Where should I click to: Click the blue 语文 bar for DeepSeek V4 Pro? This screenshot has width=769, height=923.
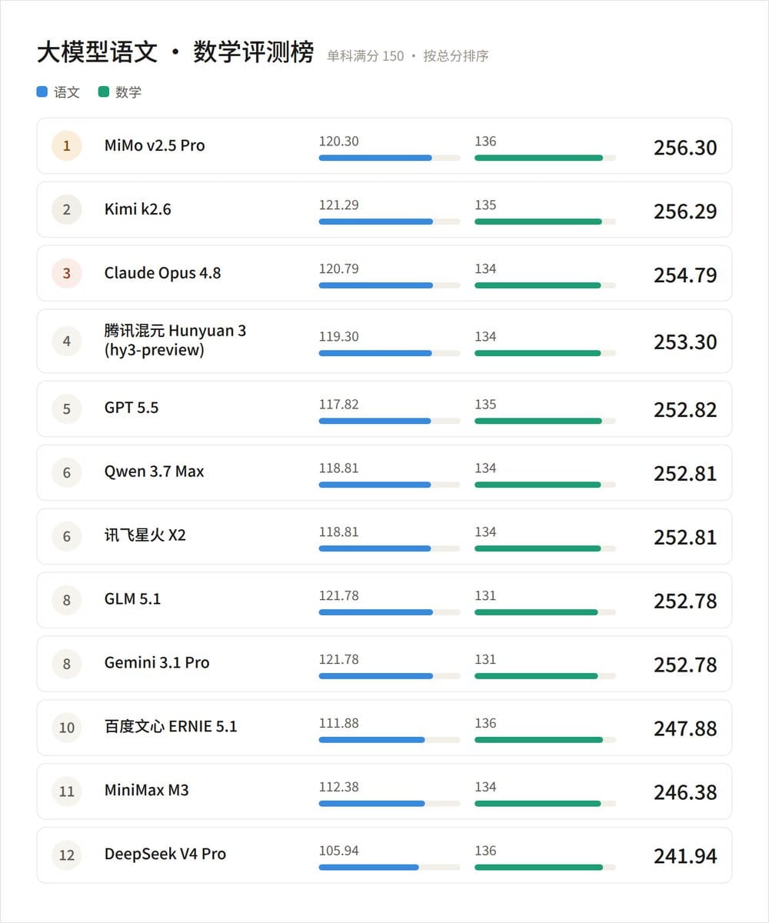(x=369, y=867)
